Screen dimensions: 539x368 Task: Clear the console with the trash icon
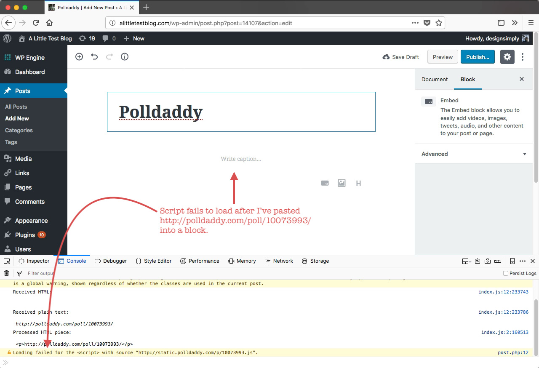pyautogui.click(x=6, y=273)
